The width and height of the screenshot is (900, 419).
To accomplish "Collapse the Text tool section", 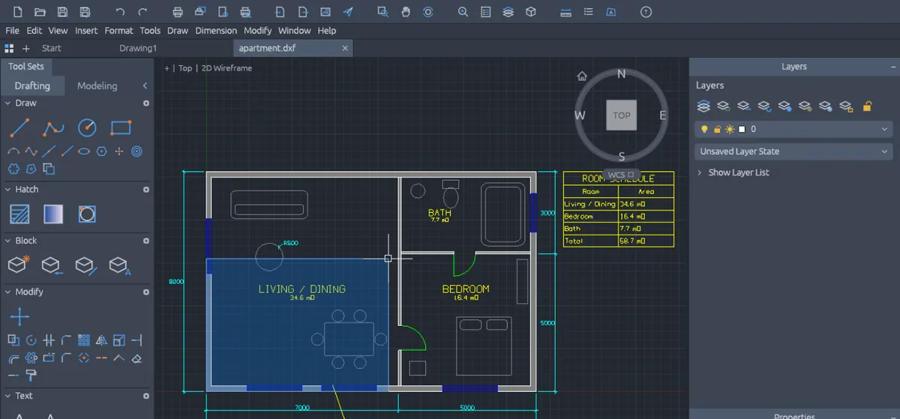I will pos(7,396).
